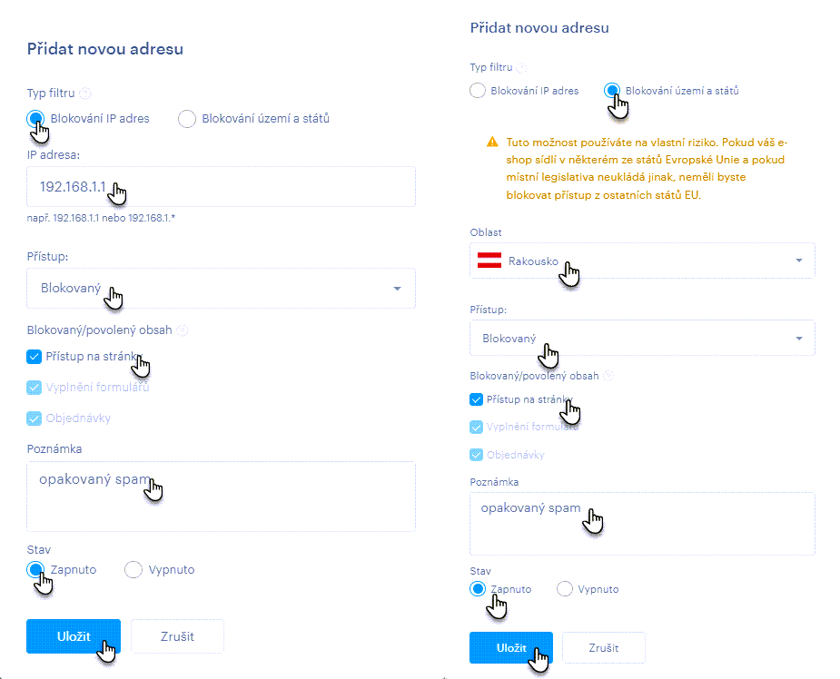
Task: Click the left Zrušit button
Action: pos(177,636)
